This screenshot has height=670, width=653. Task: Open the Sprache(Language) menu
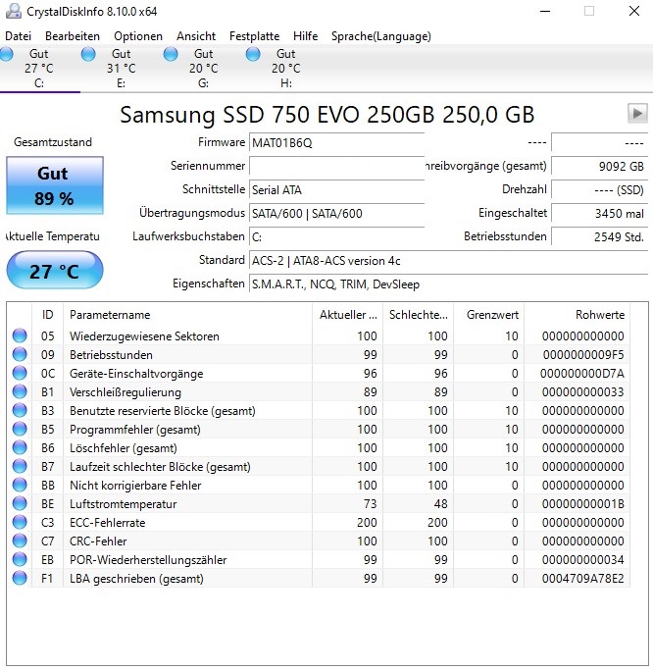[x=381, y=36]
